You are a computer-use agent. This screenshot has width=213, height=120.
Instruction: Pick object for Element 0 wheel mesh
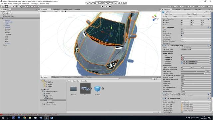(210, 57)
